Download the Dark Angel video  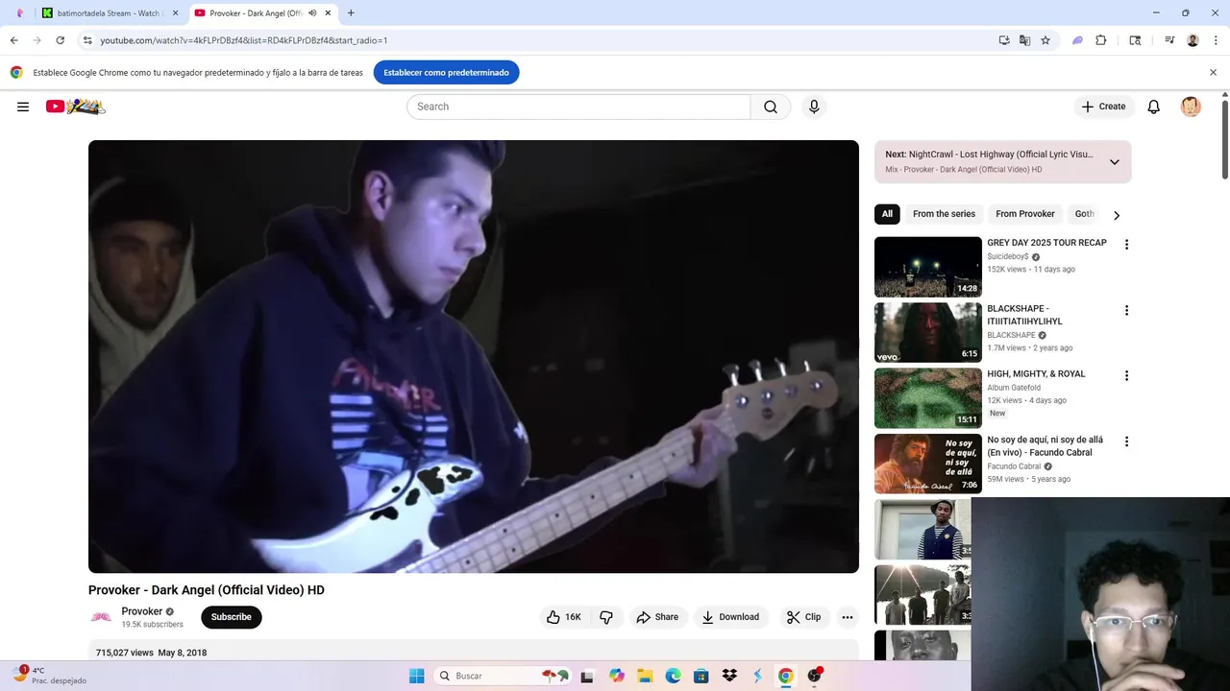point(730,617)
